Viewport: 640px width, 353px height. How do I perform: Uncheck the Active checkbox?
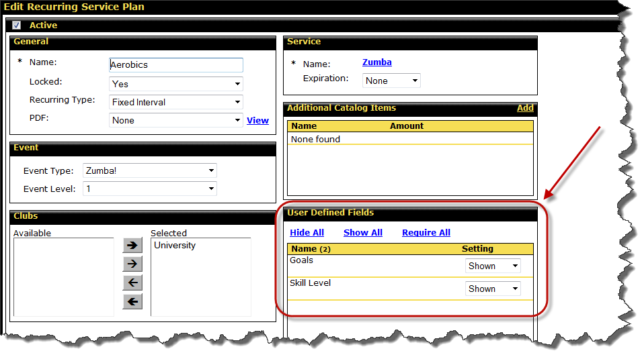tap(16, 26)
